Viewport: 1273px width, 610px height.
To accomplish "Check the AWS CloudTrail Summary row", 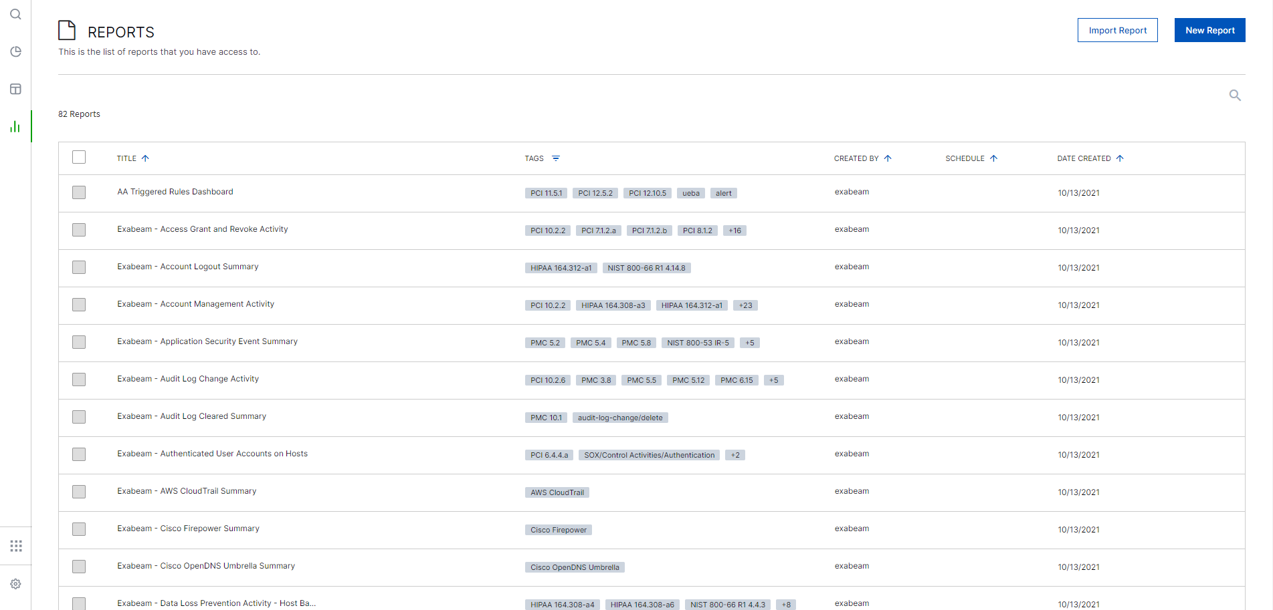I will point(79,492).
